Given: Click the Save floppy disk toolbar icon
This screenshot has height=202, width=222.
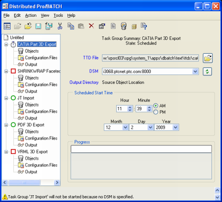Looking at the screenshot, I should point(38,26).
